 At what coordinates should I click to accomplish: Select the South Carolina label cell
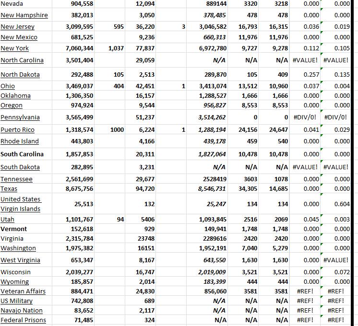pyautogui.click(x=22, y=154)
